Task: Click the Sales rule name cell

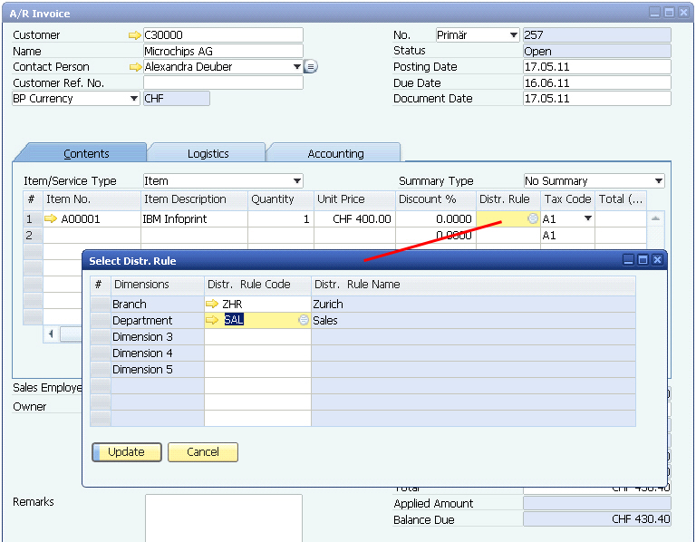Action: [x=474, y=321]
